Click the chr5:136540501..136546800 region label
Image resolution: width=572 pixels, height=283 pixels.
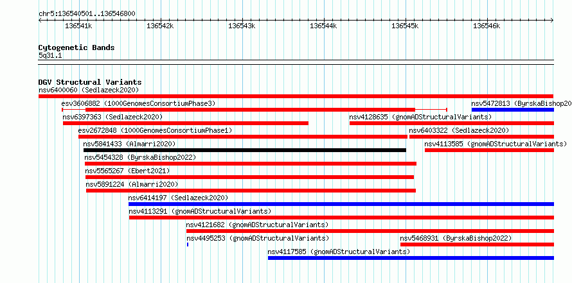[87, 14]
